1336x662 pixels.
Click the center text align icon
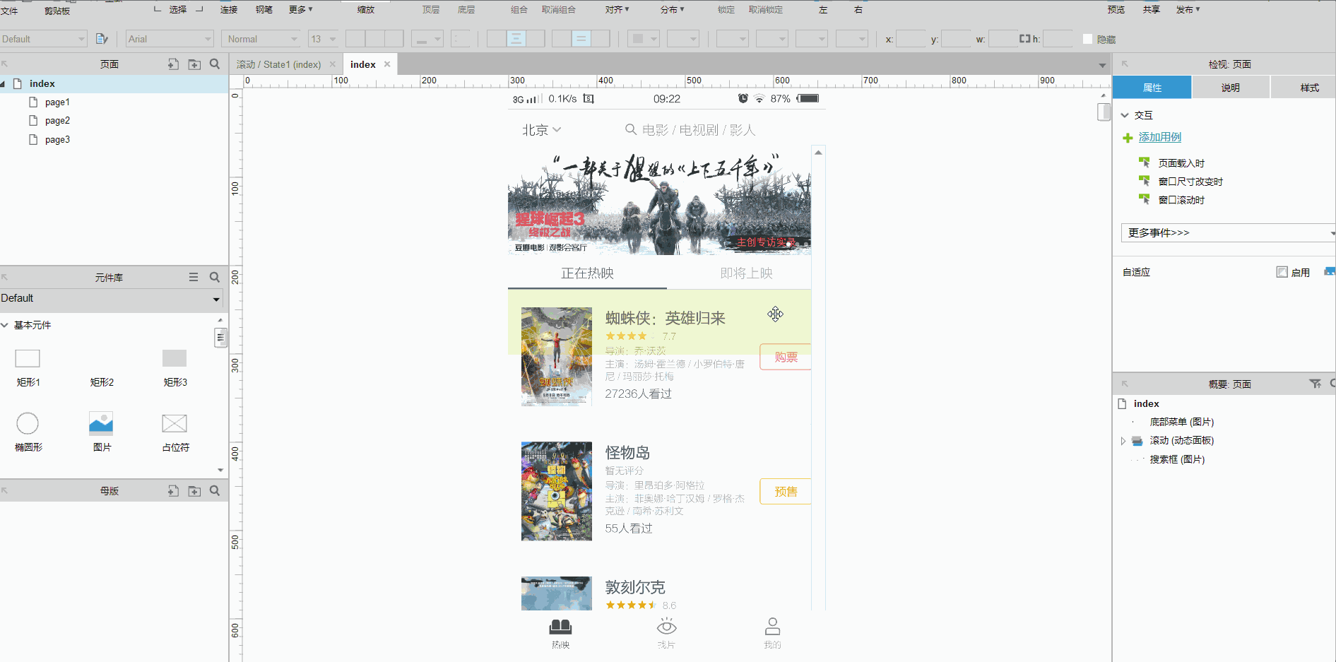point(516,39)
